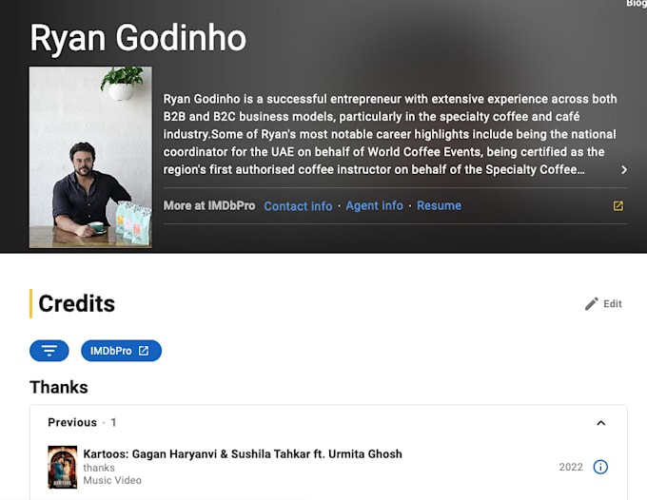Open Agent info link
This screenshot has width=647, height=500.
tap(374, 205)
